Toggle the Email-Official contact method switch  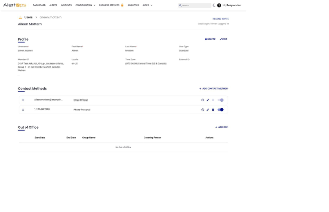[221, 100]
